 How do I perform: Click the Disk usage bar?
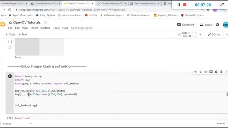coord(192,36)
